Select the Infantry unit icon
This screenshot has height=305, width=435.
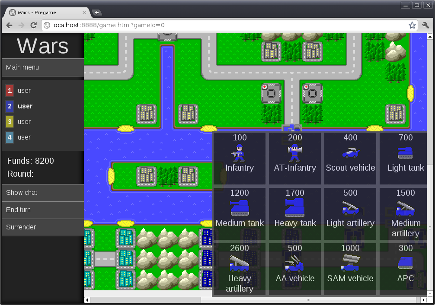pos(239,153)
